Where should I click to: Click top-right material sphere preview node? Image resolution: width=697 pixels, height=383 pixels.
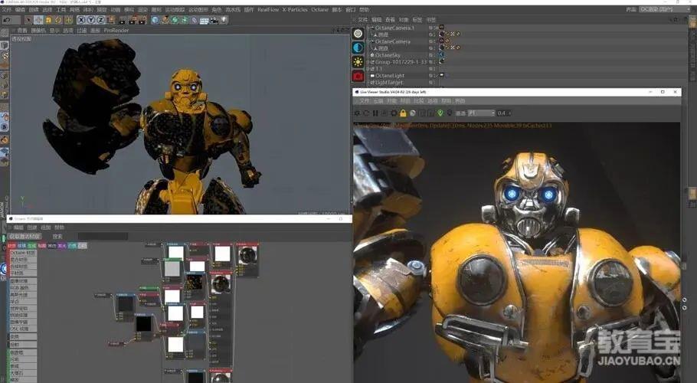247,256
